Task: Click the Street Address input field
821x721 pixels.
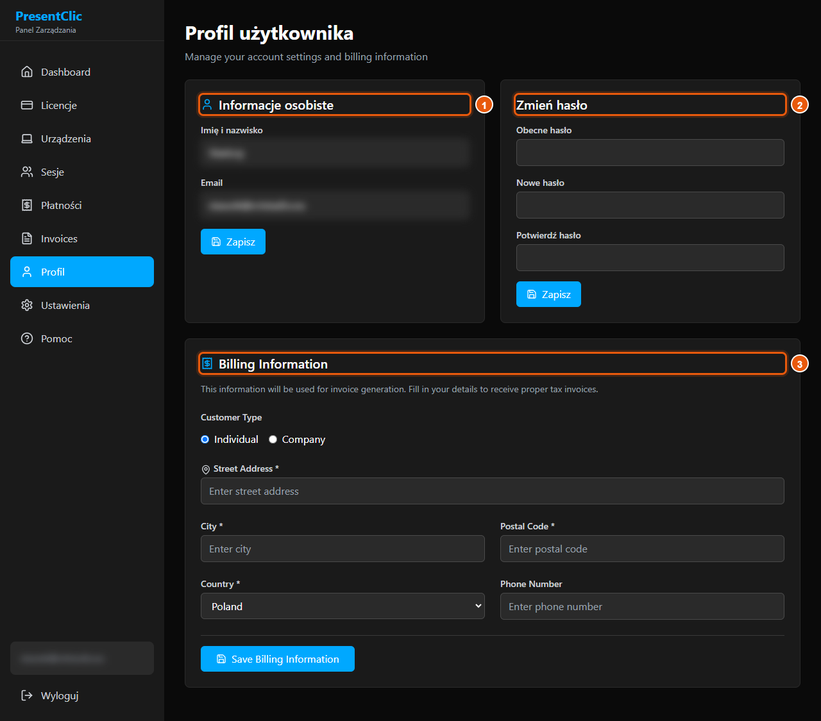Action: coord(493,491)
